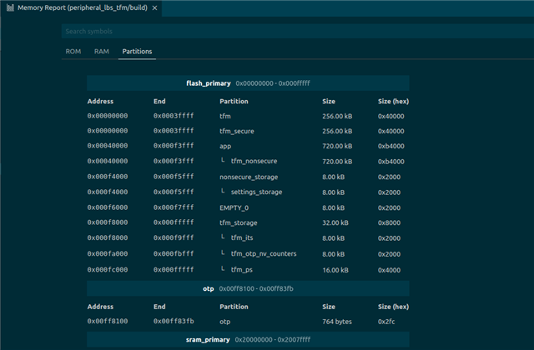Click the tfm_nonsecure child partition
The width and height of the screenshot is (534, 350).
coord(253,161)
